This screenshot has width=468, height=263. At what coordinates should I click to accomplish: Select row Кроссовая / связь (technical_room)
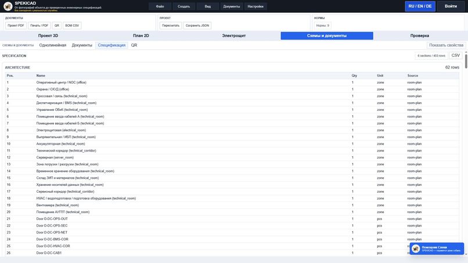pos(232,96)
